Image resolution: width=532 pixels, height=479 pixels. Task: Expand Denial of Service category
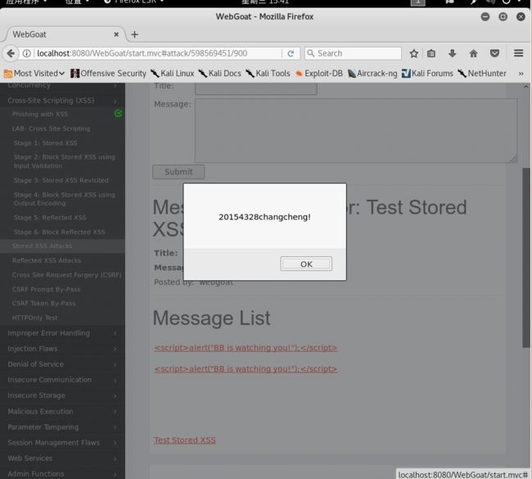pyautogui.click(x=62, y=364)
